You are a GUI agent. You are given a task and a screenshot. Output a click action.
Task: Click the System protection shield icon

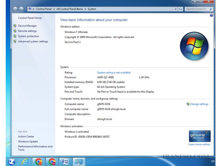click(x=15, y=36)
